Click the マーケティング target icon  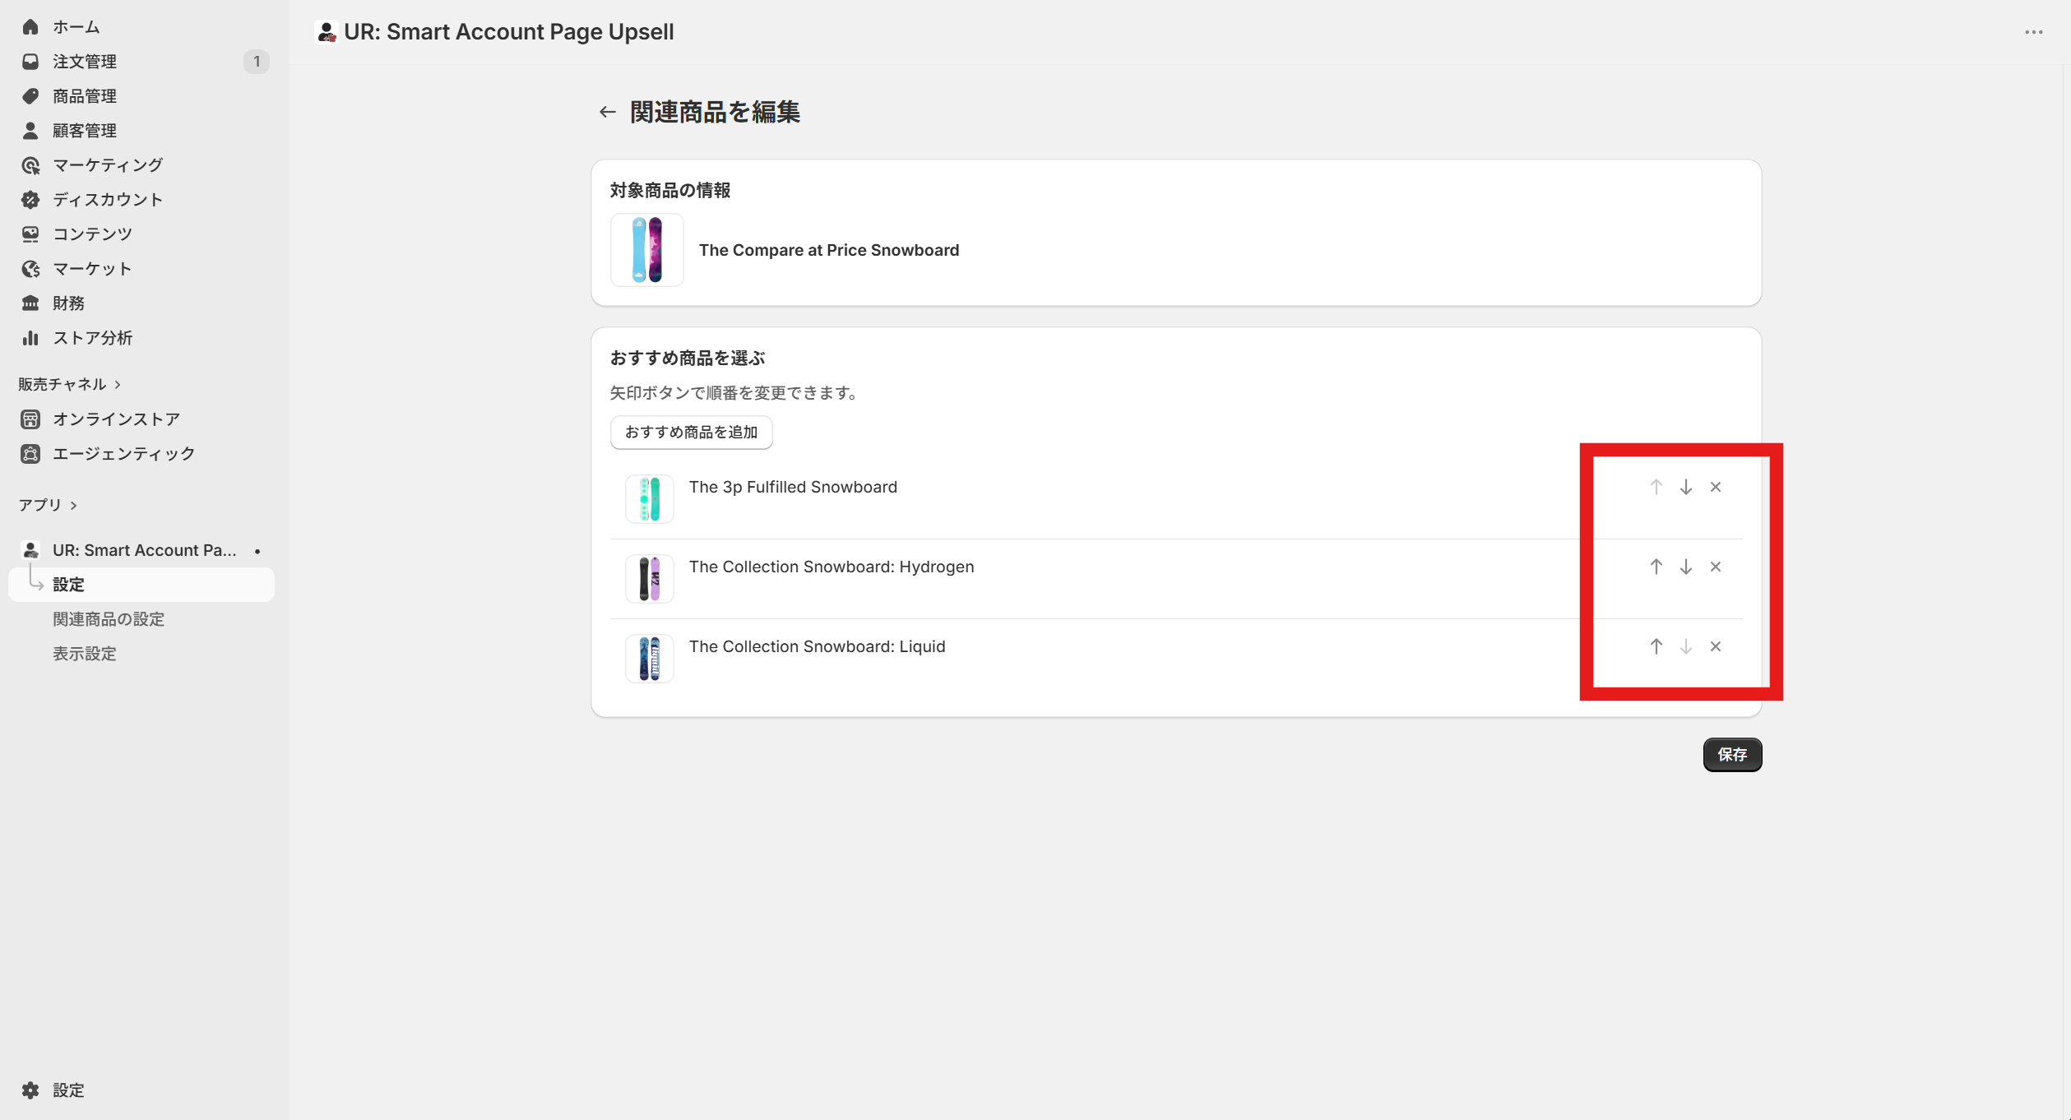30,165
